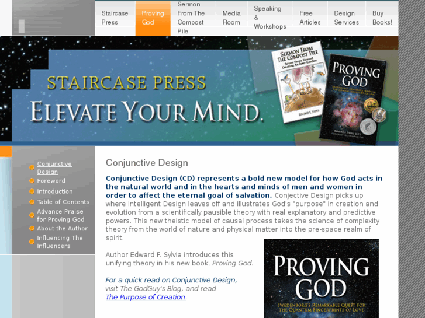Click the Proving God book cover in banner
This screenshot has width=425, height=318.
[353, 99]
